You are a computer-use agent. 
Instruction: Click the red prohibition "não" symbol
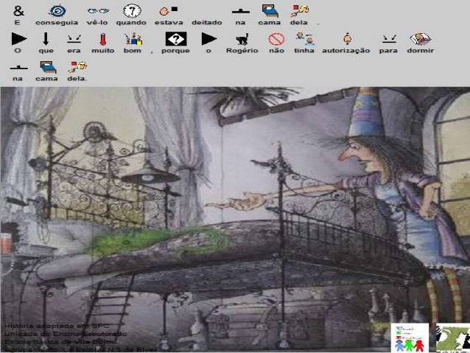(x=276, y=38)
